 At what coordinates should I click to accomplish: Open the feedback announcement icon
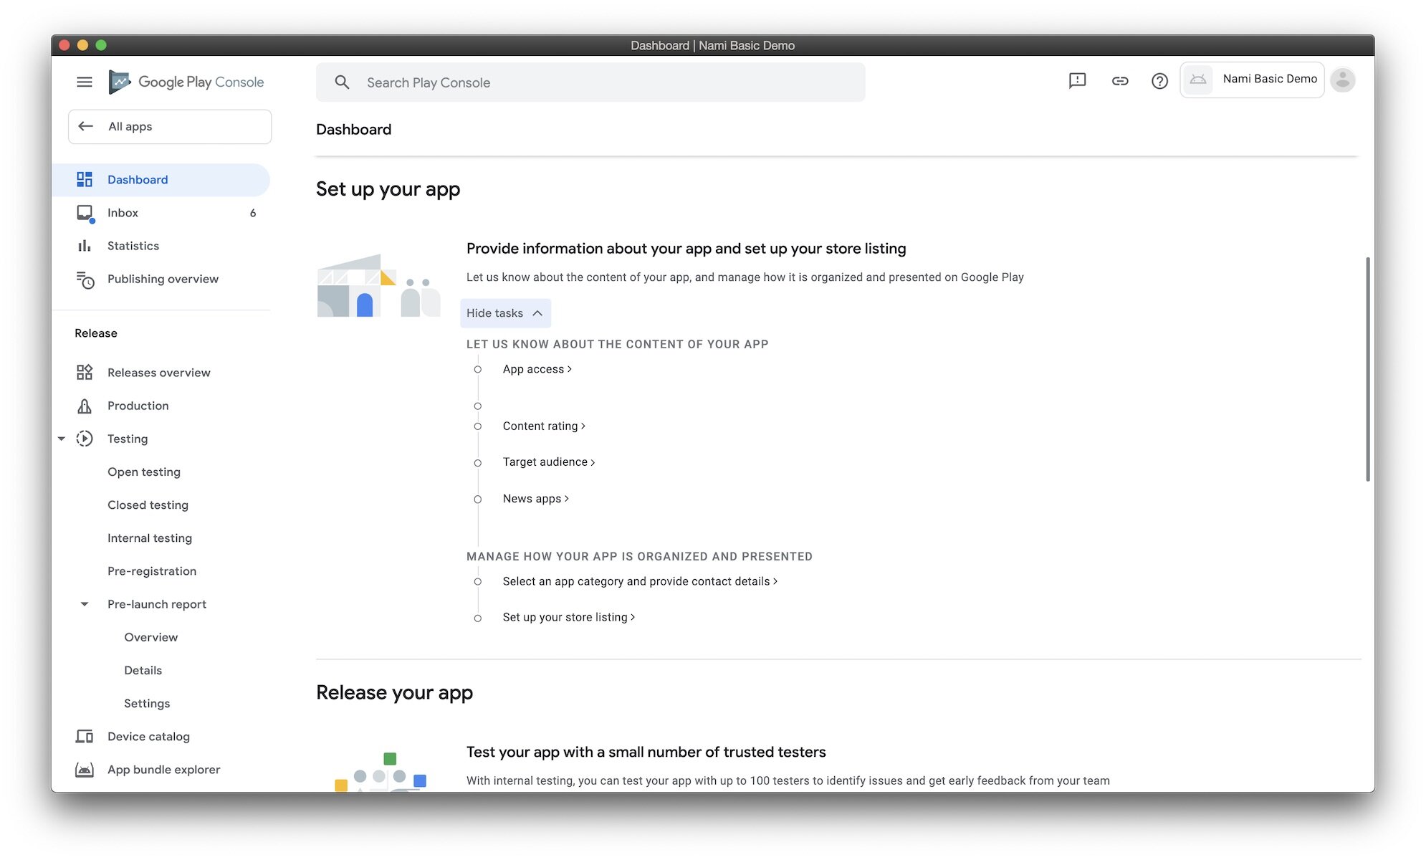pos(1077,80)
